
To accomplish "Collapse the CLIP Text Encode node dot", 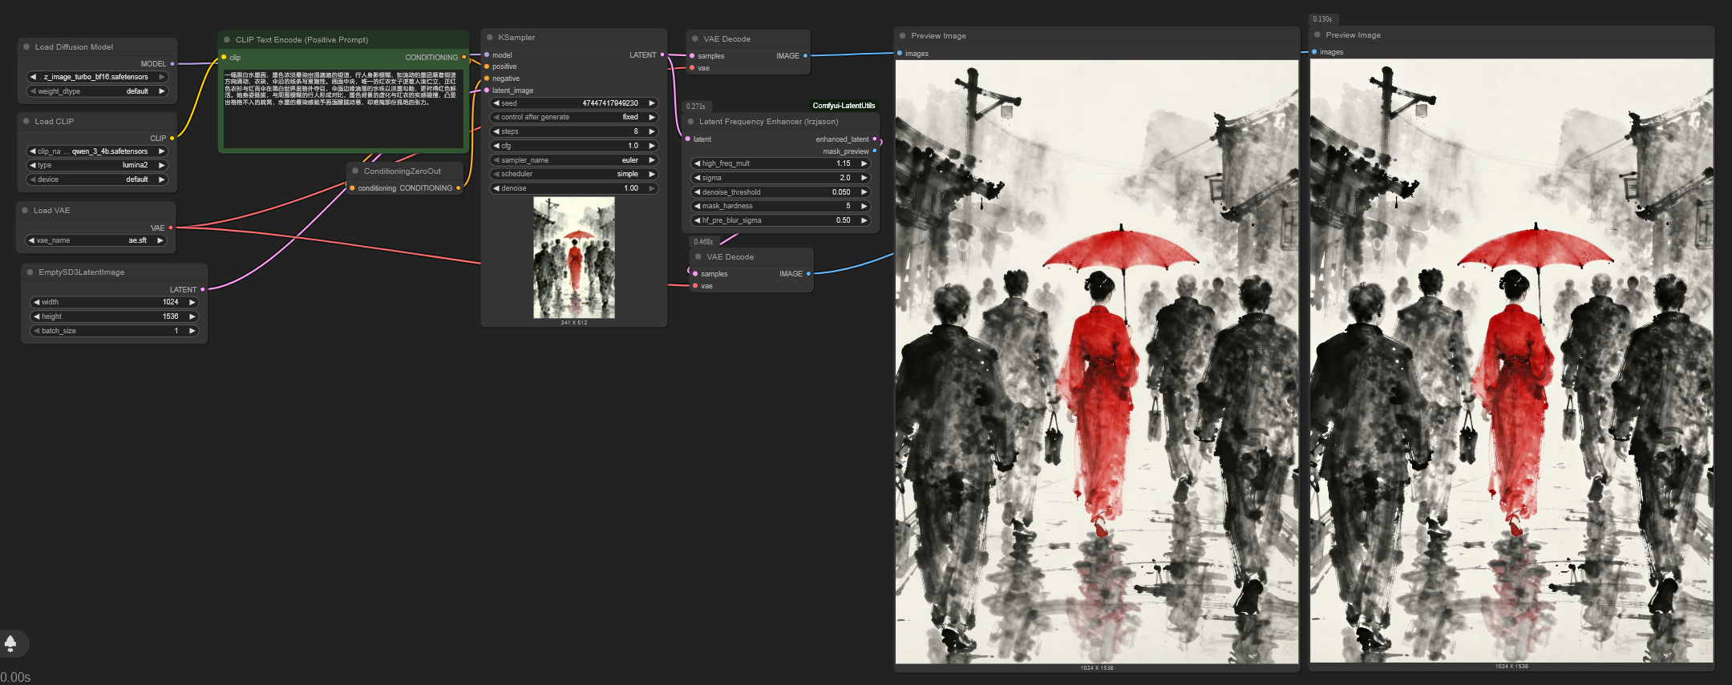I will coord(227,40).
